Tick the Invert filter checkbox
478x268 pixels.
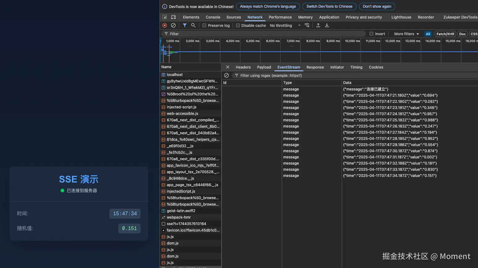tap(371, 34)
